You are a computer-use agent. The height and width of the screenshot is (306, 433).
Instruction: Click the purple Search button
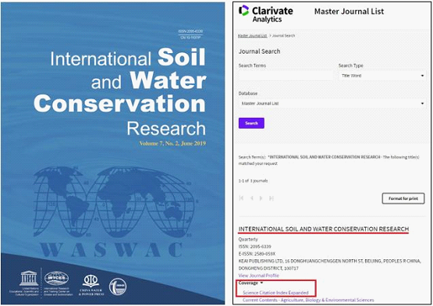(251, 123)
